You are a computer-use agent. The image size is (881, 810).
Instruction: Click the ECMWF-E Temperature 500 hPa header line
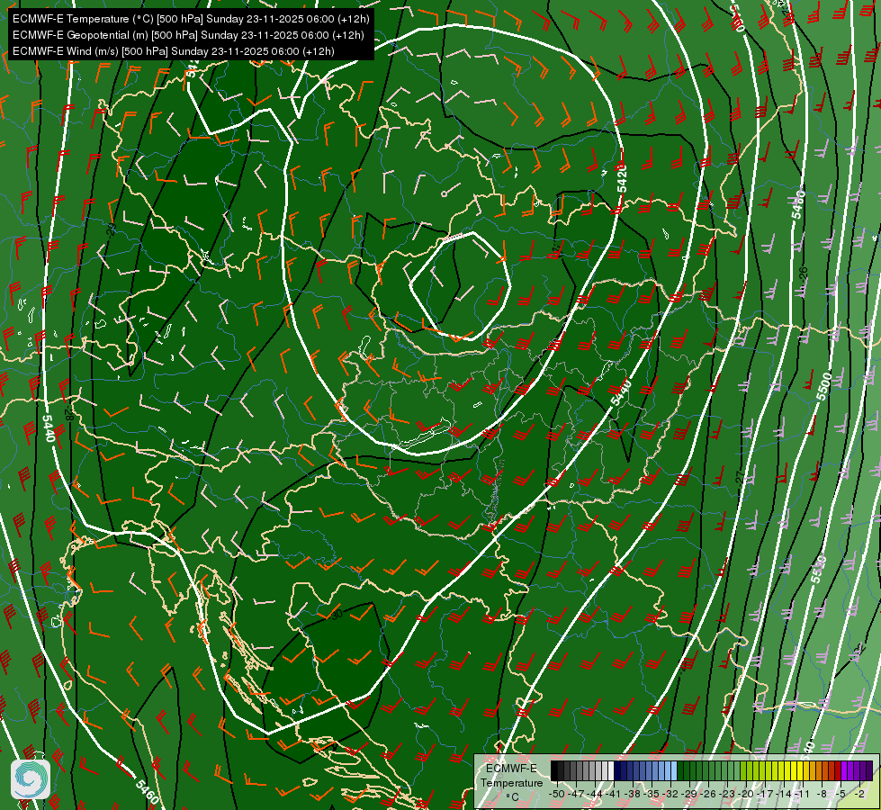[x=191, y=19]
